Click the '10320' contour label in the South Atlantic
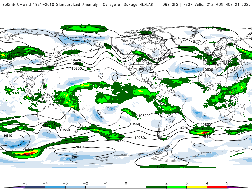Image resolution: width=252 pixels, height=189 pixels. 183,128
